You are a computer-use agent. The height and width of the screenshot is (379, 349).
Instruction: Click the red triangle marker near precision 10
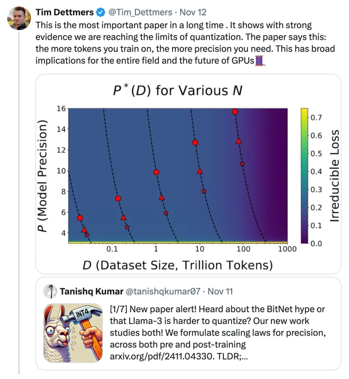tap(200, 171)
